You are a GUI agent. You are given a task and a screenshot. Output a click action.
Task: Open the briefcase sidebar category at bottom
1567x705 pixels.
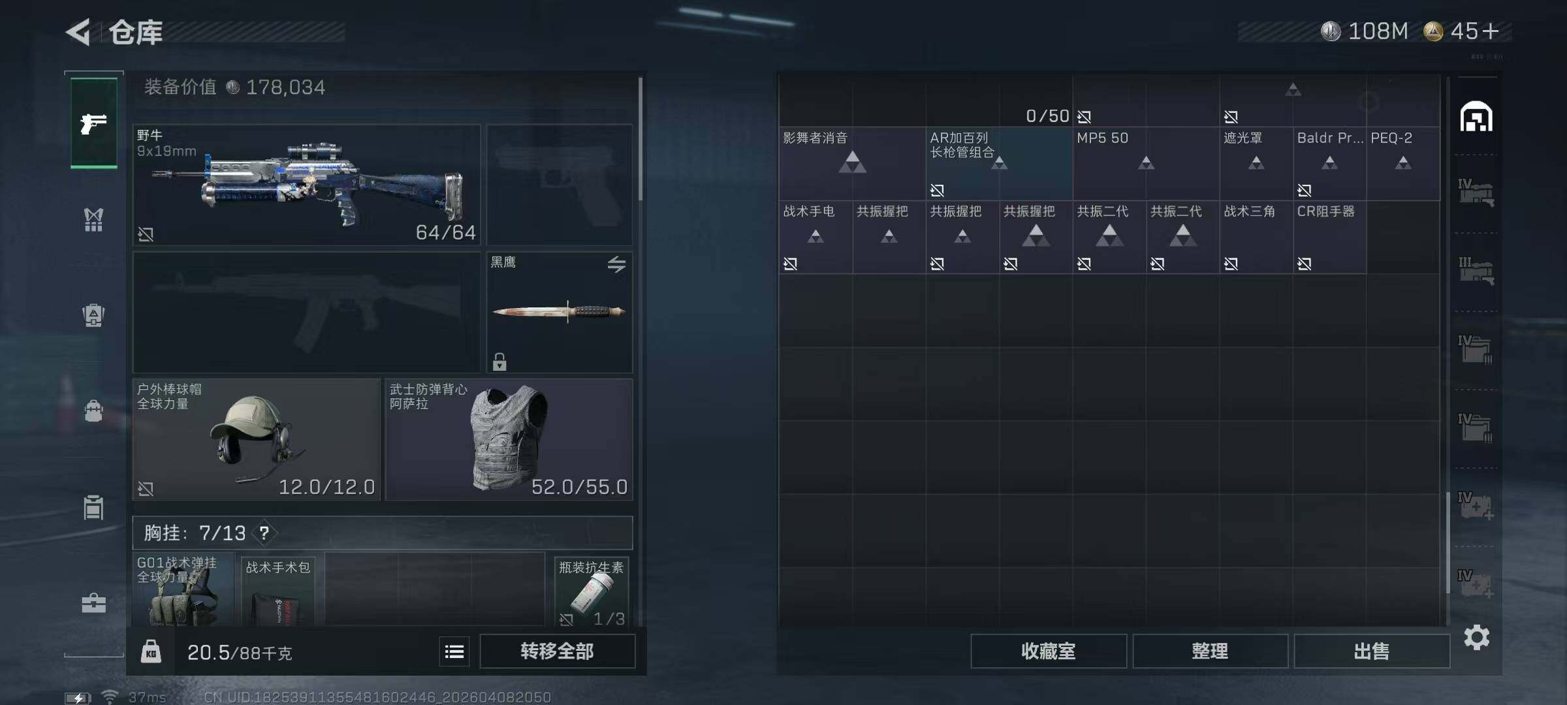pos(94,603)
